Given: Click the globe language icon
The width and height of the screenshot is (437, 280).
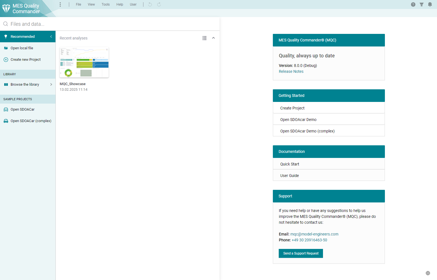Looking at the screenshot, I should 428,273.
